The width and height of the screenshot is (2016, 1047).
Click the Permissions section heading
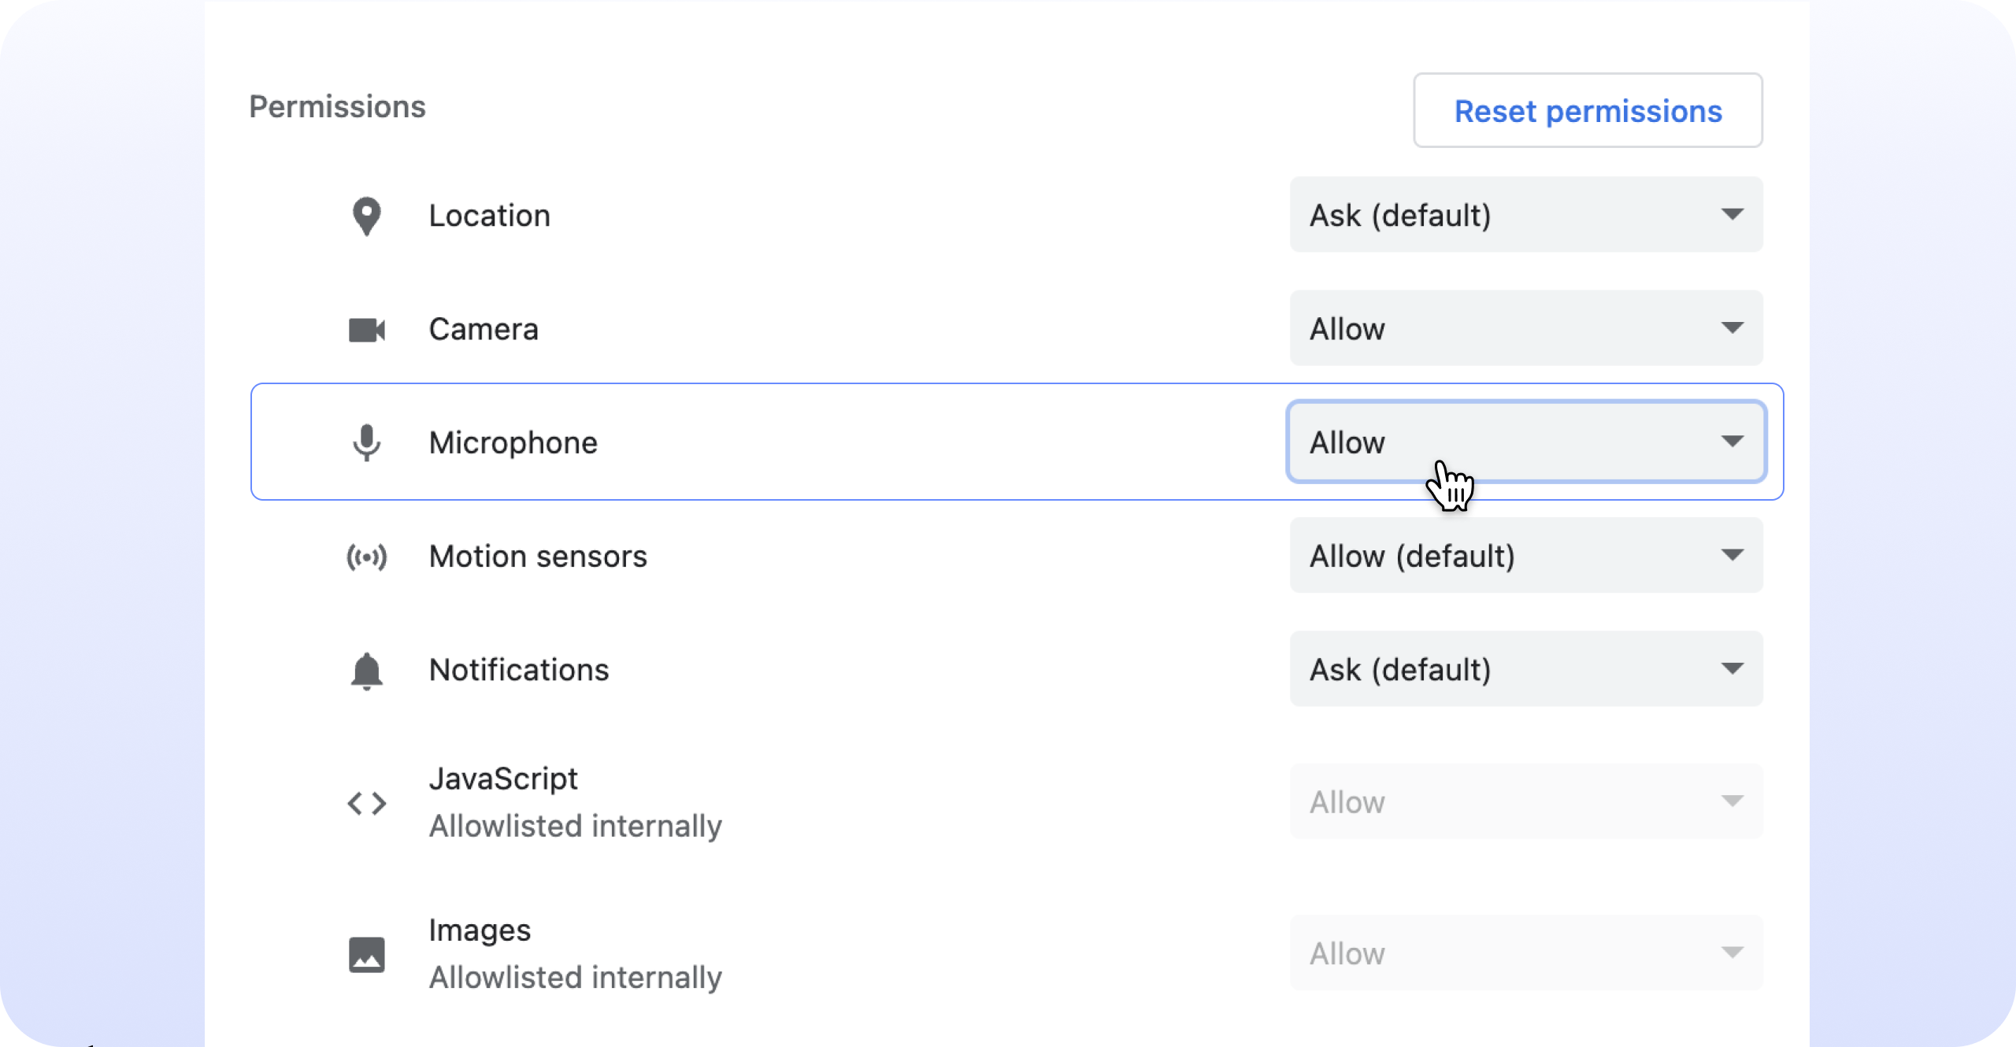tap(337, 107)
